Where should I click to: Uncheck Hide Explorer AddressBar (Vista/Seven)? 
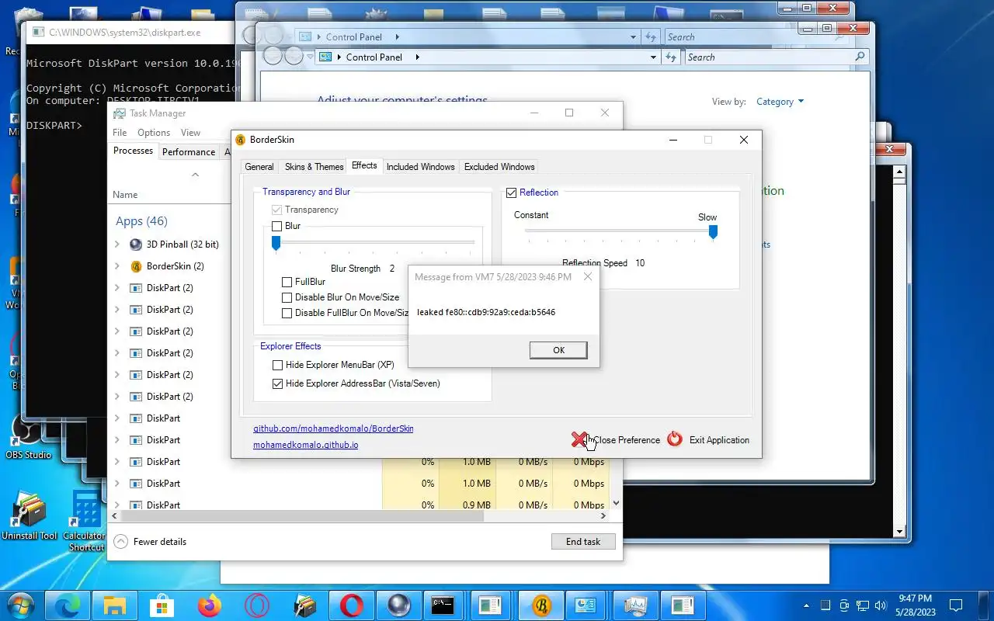(x=277, y=383)
